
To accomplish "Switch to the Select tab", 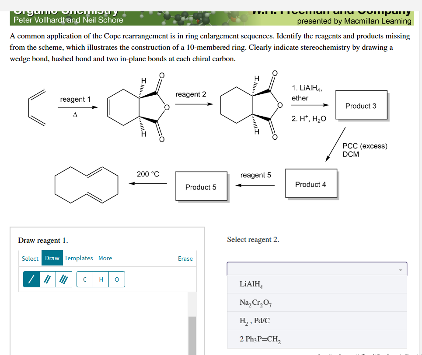I will (x=30, y=258).
